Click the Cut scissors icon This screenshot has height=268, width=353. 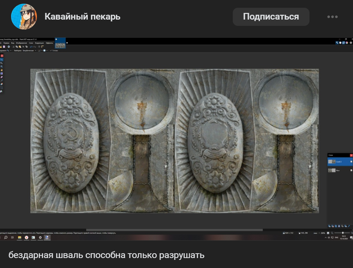point(14,47)
